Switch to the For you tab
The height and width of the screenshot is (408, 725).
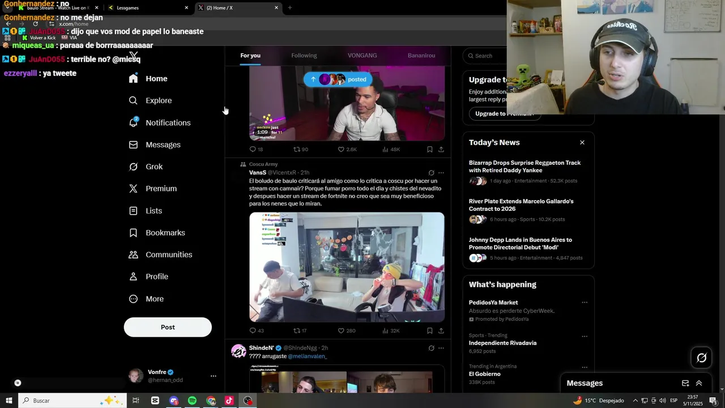(250, 56)
